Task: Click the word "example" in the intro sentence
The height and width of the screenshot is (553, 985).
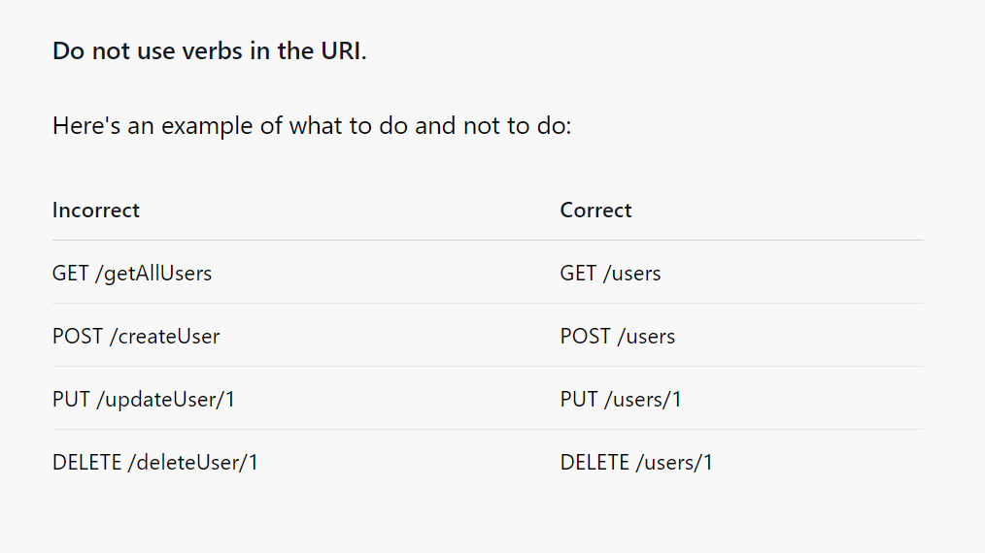Action: (x=207, y=126)
